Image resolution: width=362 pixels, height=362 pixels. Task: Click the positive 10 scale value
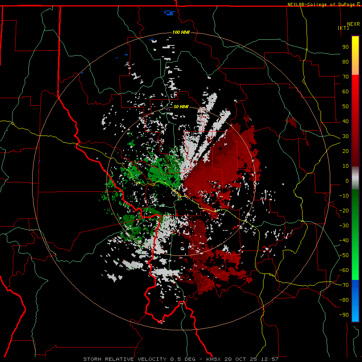[346, 166]
